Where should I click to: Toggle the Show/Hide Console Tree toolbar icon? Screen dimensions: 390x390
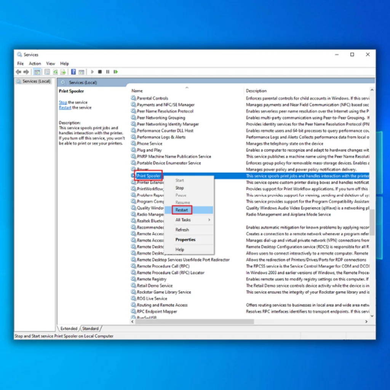pos(37,72)
